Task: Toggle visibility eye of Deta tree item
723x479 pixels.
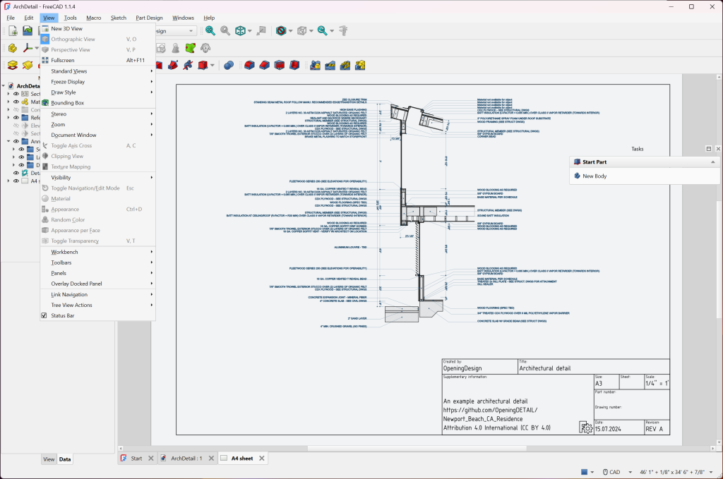Action: 16,173
